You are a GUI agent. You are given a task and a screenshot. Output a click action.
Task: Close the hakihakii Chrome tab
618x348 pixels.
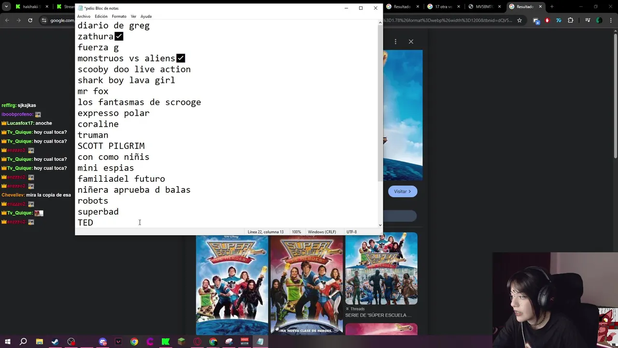(47, 7)
